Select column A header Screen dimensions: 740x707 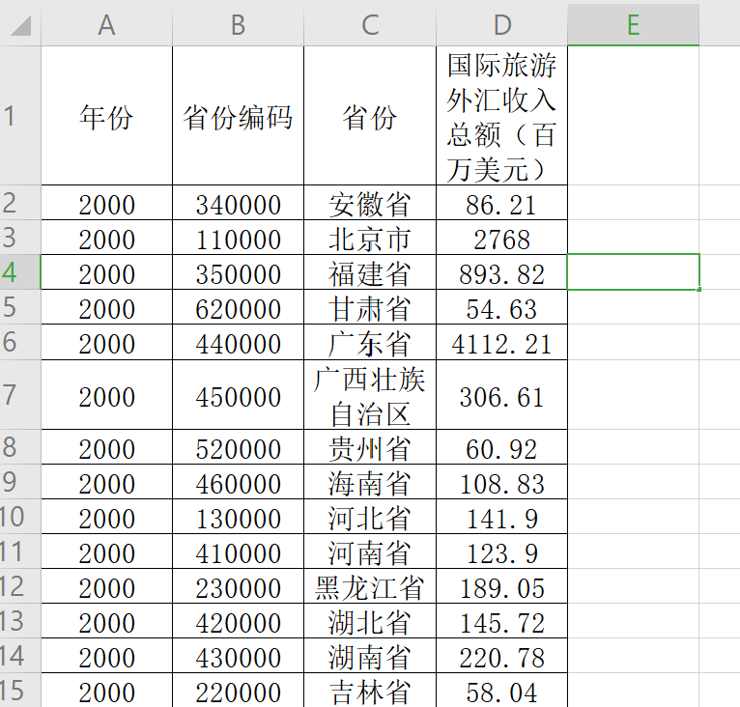(106, 23)
